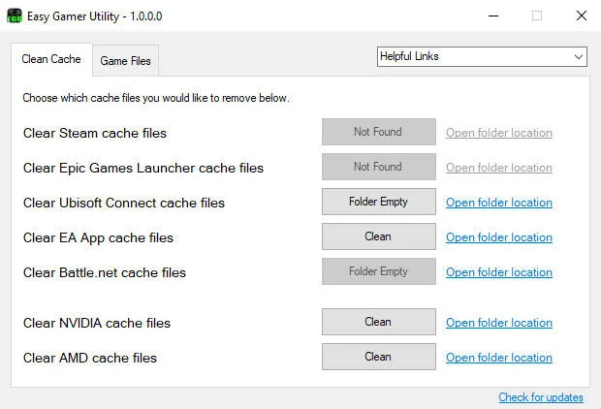This screenshot has width=601, height=409.
Task: Minimize the Easy Gamer Utility window
Action: (493, 16)
